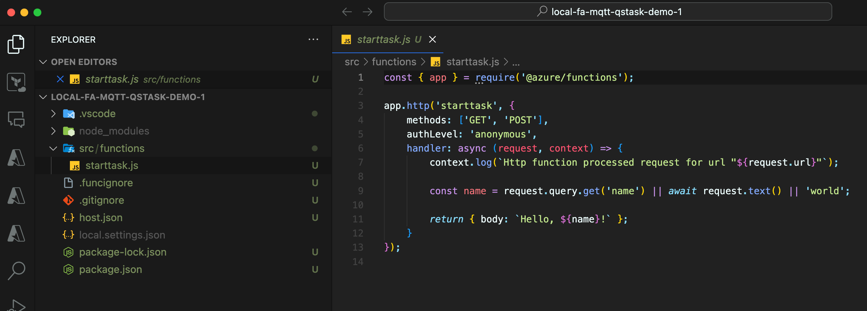Click the 'handler' property on line 6
The image size is (867, 311).
pyautogui.click(x=426, y=148)
